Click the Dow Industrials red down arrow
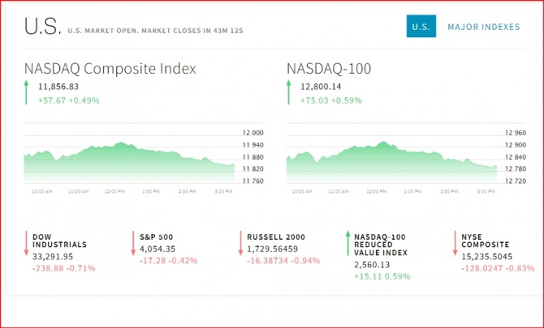The image size is (544, 328). [x=26, y=245]
